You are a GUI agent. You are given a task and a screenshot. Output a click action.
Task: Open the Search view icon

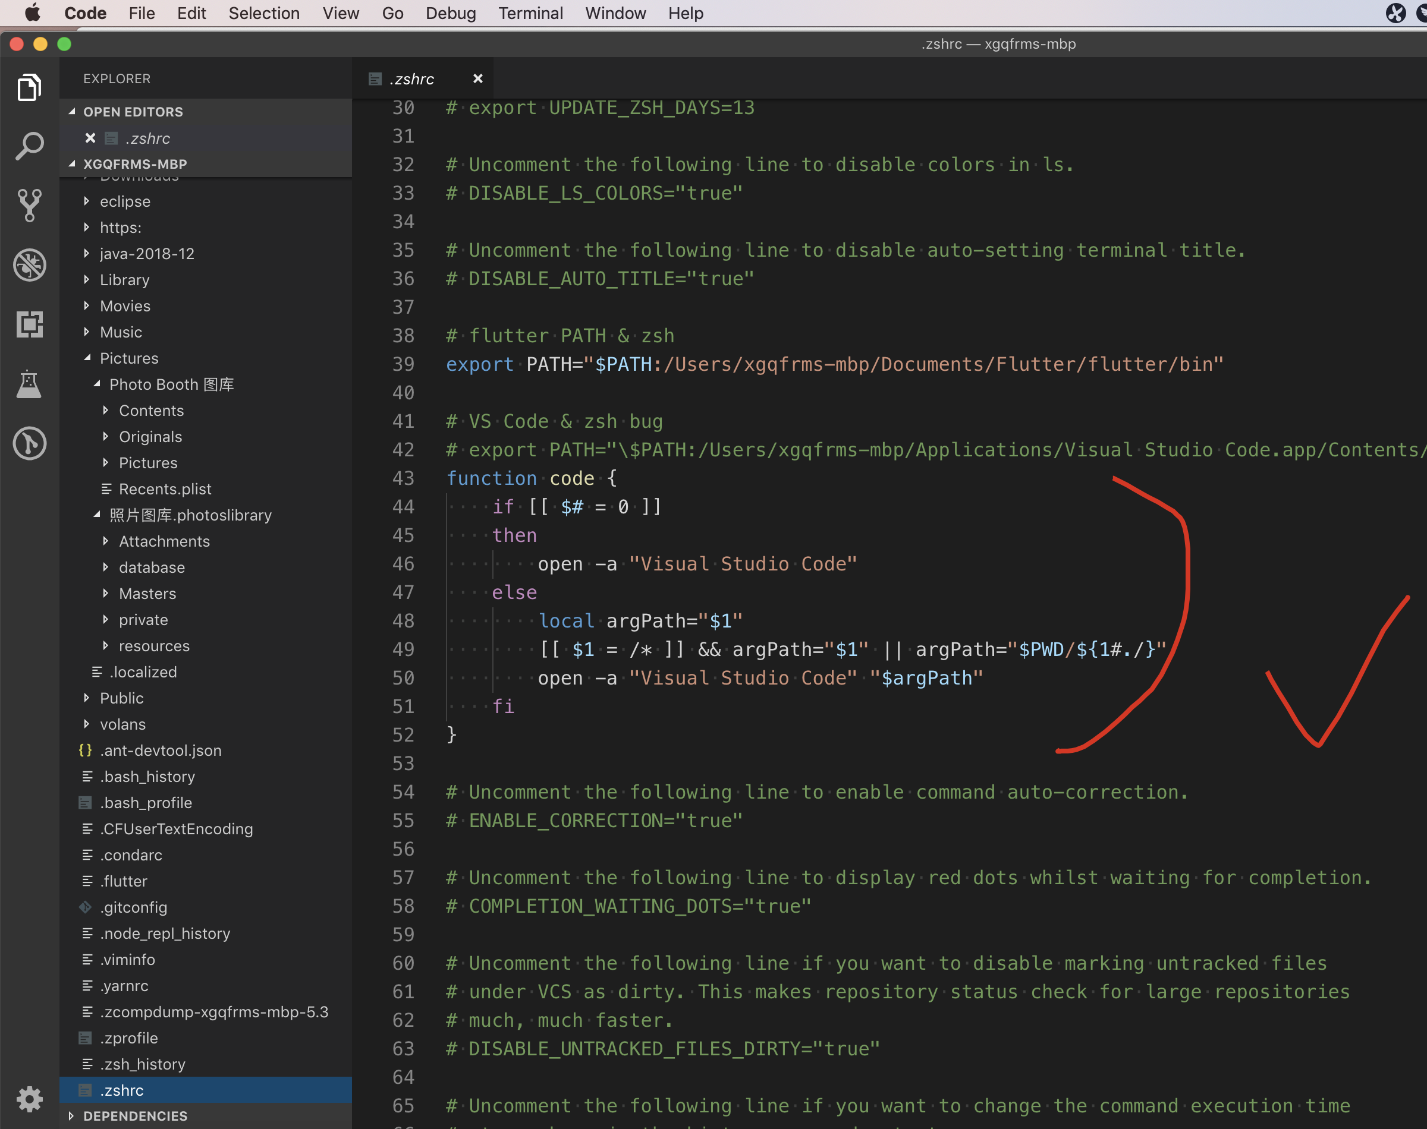coord(29,146)
